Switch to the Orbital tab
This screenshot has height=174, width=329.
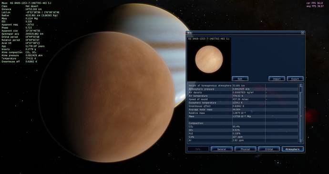tap(269, 149)
